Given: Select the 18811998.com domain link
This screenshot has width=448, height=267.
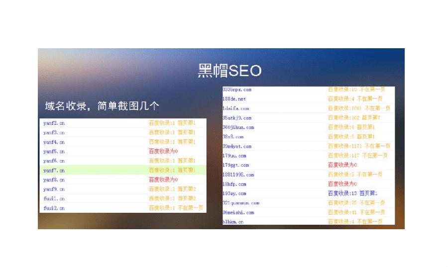Looking at the screenshot, I should tap(238, 175).
